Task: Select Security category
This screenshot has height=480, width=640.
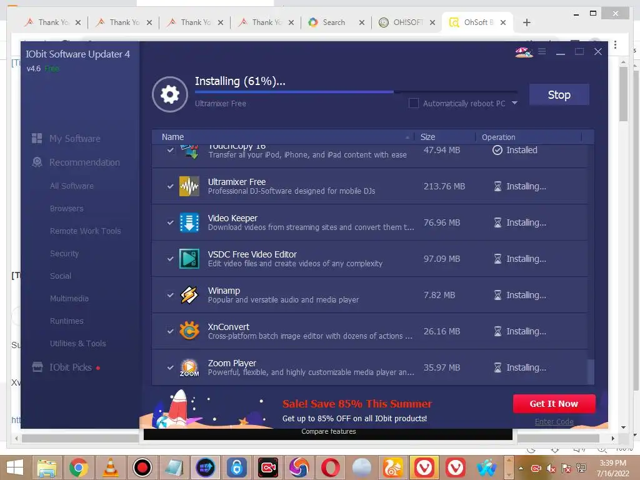Action: (64, 254)
